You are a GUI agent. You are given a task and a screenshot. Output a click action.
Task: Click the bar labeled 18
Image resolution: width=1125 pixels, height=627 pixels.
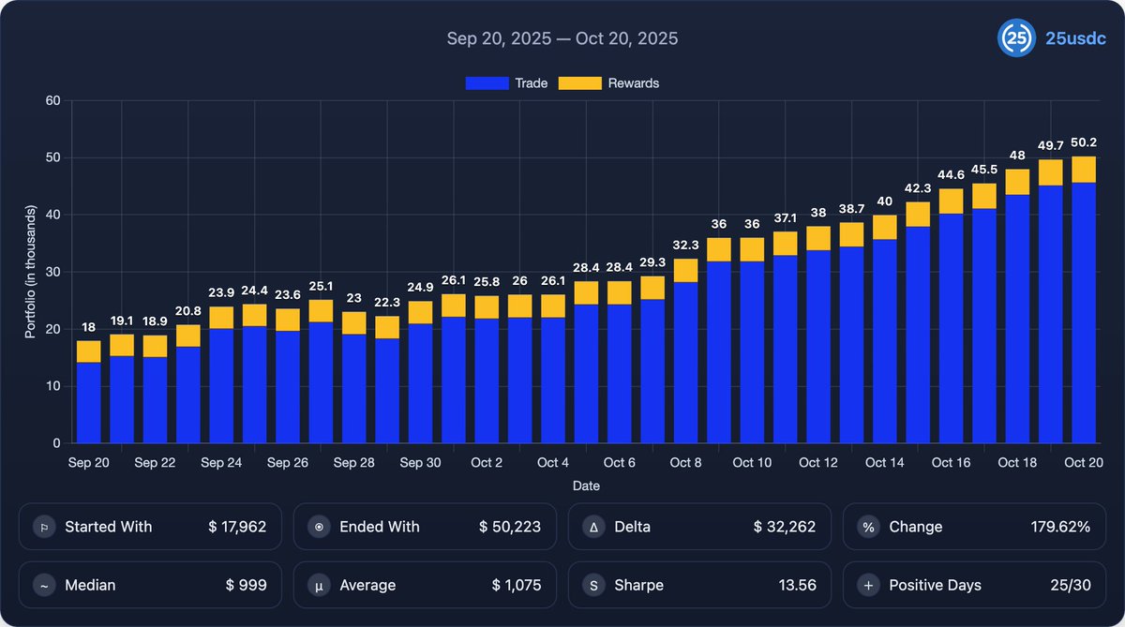88,392
